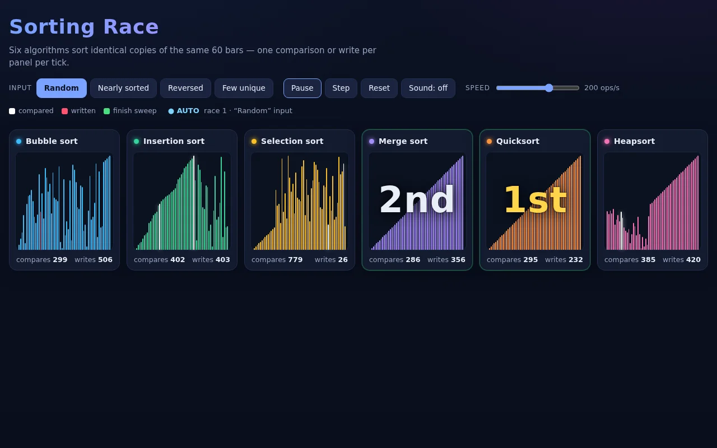
Task: Toggle the Sound: off button
Action: [x=428, y=88]
